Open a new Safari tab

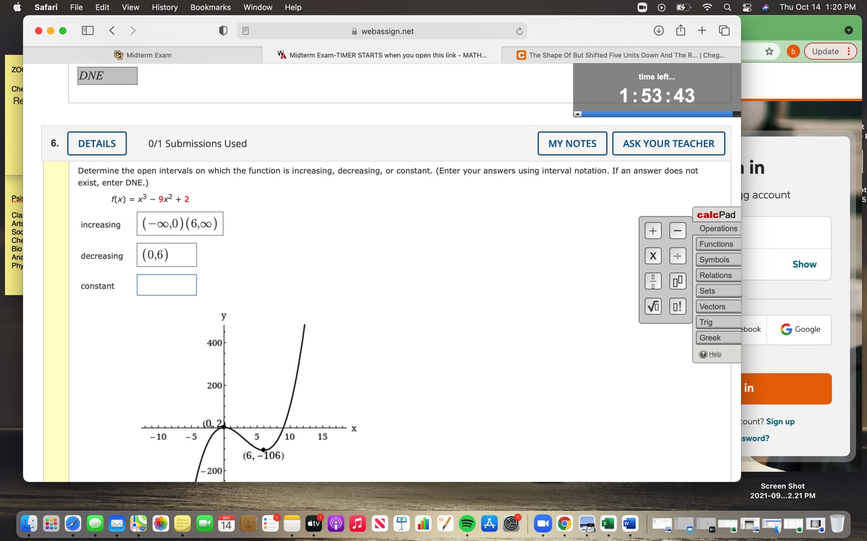(x=702, y=31)
